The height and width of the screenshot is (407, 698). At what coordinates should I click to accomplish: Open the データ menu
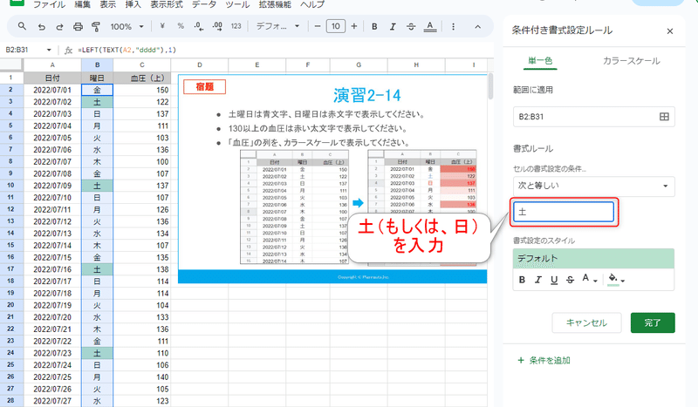coord(204,4)
